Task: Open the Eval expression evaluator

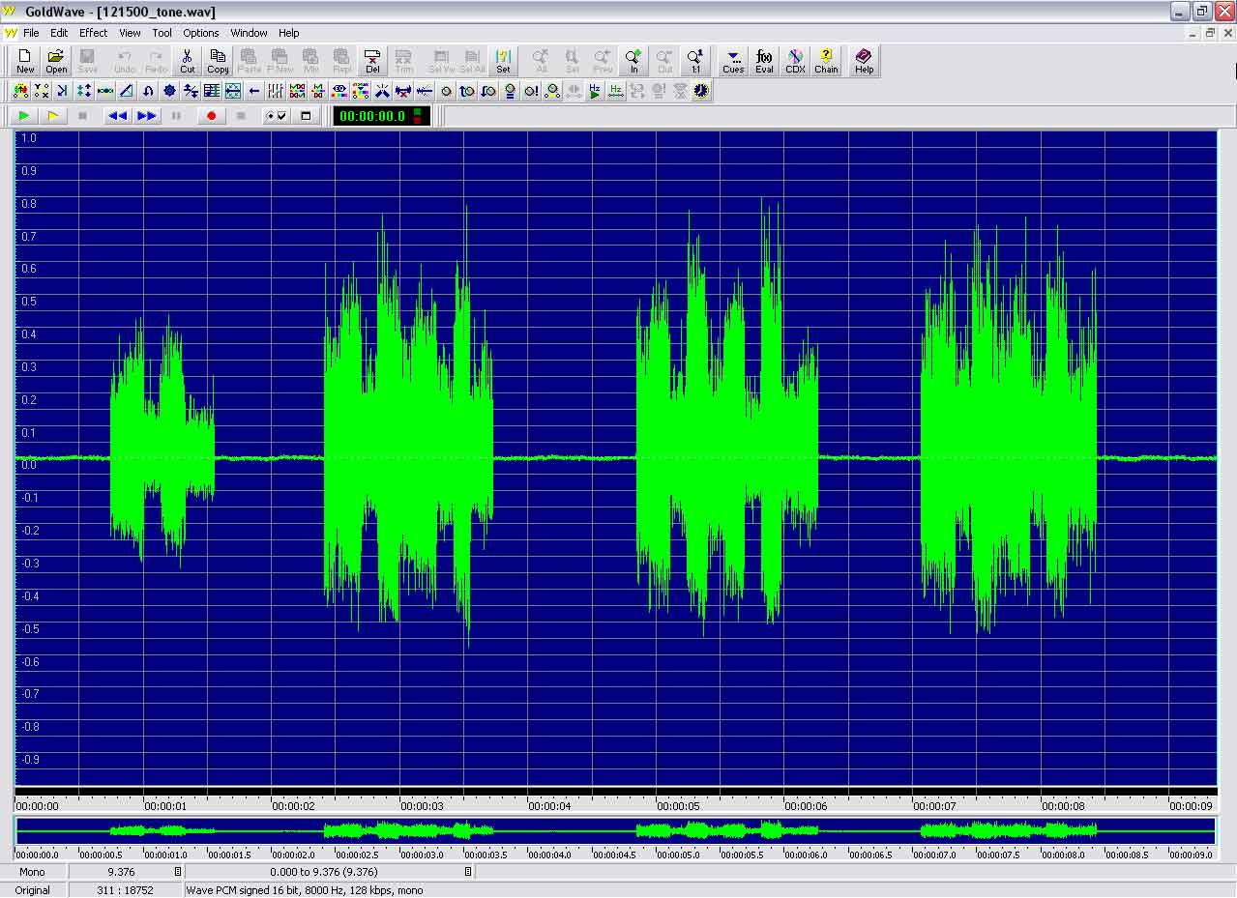Action: tap(764, 61)
